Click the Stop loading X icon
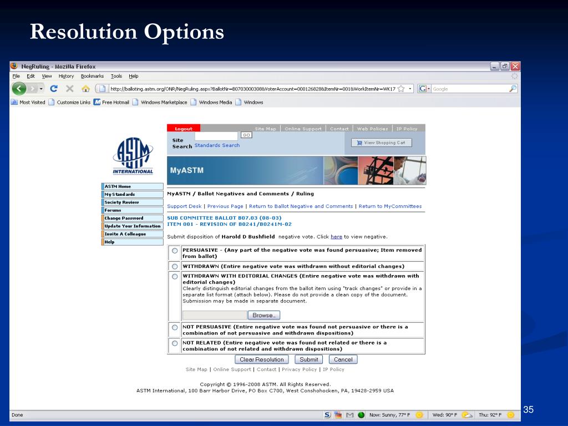The image size is (568, 426). point(69,88)
